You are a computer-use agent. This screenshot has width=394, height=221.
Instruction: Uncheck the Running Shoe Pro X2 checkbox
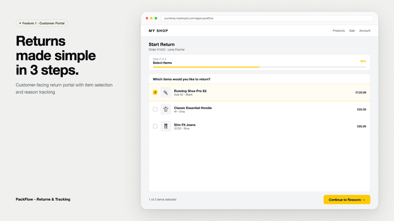tap(155, 92)
